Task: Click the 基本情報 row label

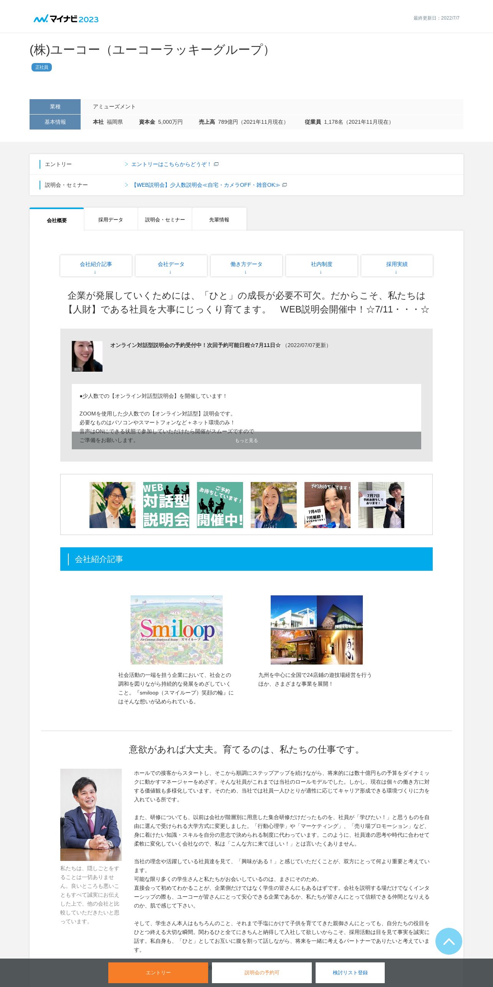Action: click(x=55, y=122)
